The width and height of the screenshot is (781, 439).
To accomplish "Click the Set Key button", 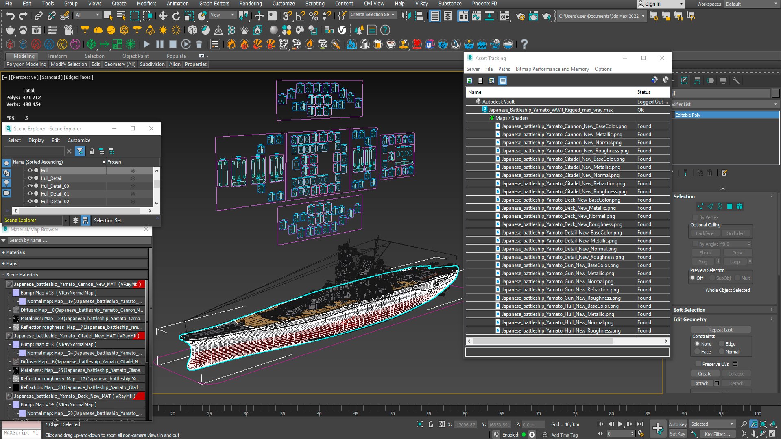I will 677,434.
